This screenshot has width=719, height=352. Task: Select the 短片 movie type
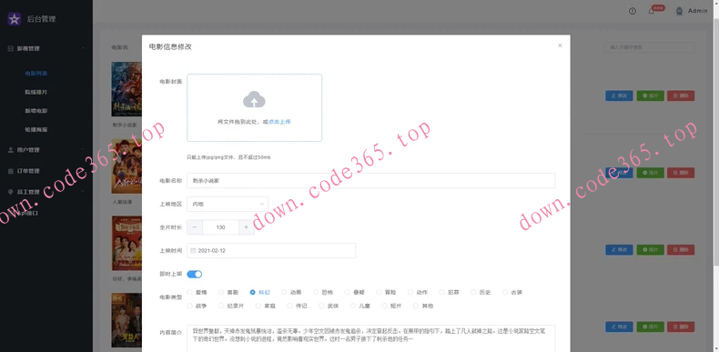point(392,306)
